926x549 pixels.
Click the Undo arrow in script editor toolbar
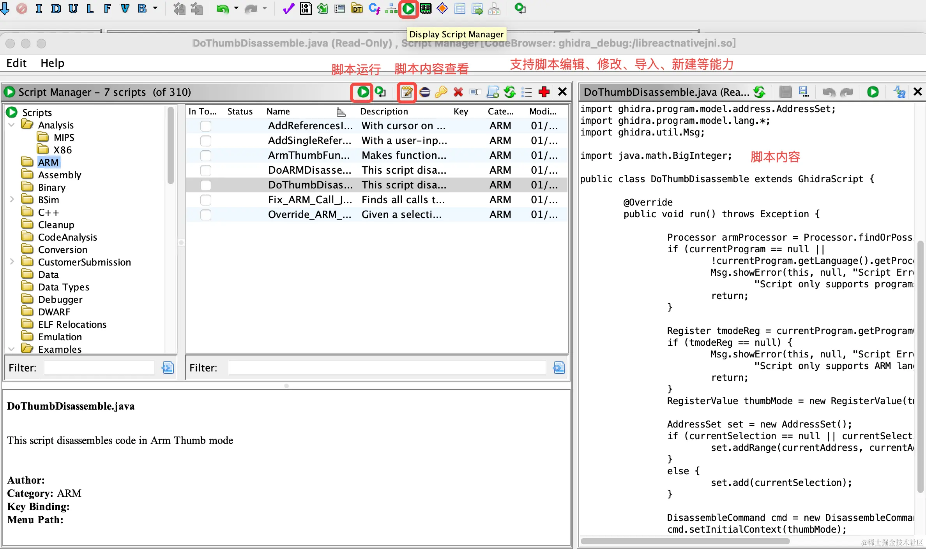(x=829, y=92)
